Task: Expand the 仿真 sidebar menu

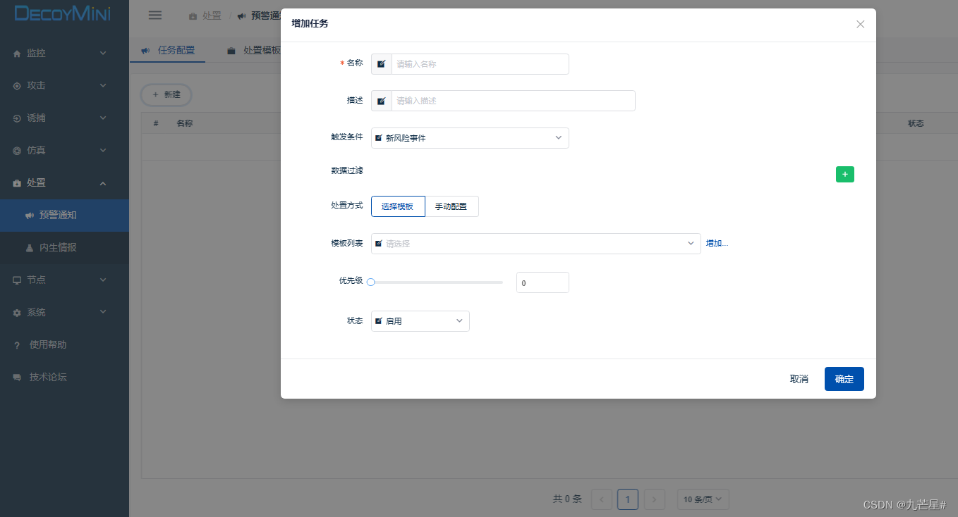Action: (64, 151)
